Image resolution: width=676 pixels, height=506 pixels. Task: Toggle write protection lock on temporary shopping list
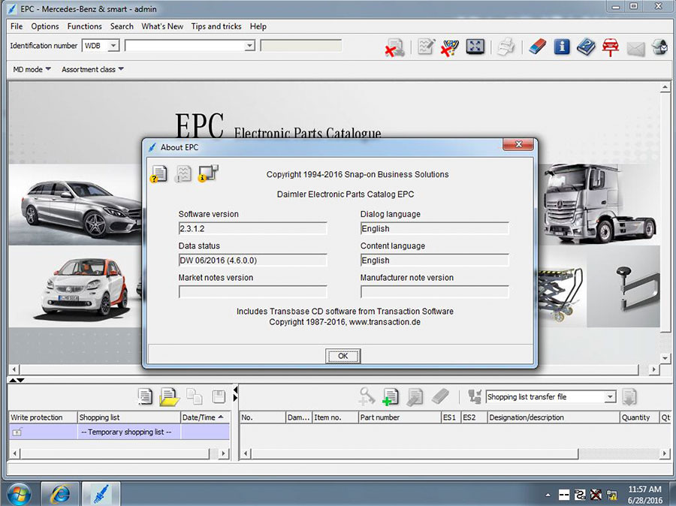pyautogui.click(x=17, y=432)
